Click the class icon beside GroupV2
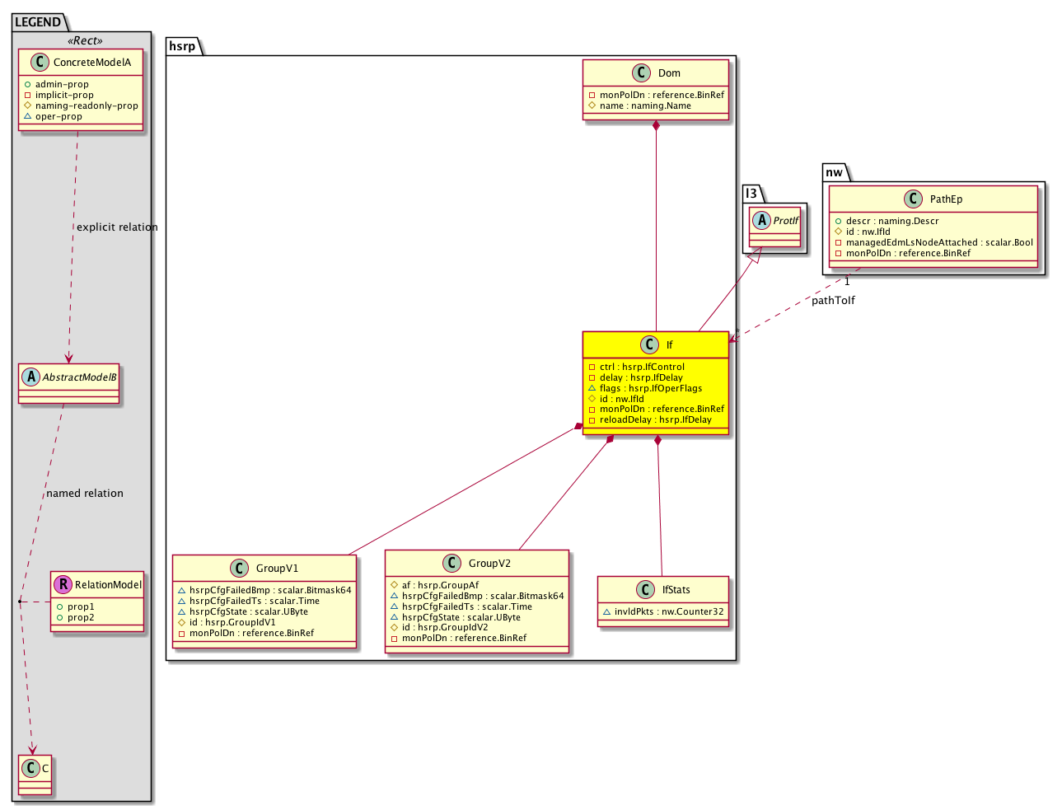The height and width of the screenshot is (810, 1062). (x=451, y=563)
